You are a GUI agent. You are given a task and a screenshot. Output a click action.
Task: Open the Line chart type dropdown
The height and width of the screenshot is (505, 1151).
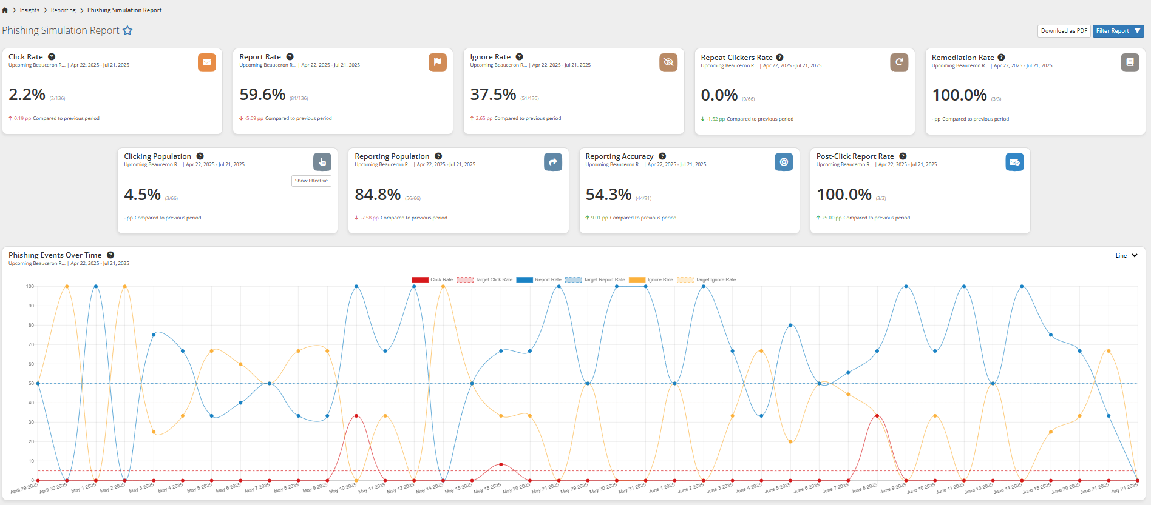[x=1127, y=256]
